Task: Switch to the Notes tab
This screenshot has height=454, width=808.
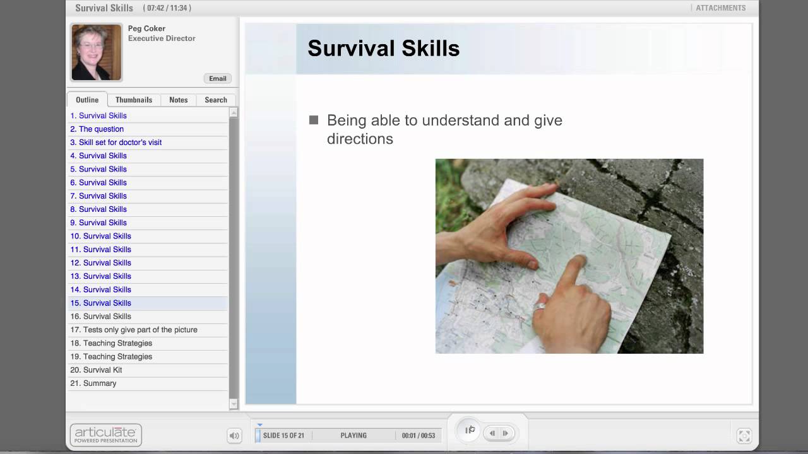Action: tap(179, 100)
